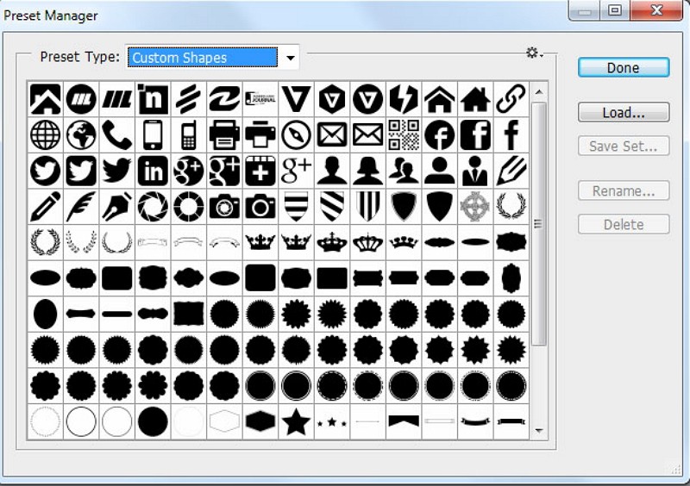Viewport: 690px width, 486px height.
Task: Select the camera aperture shape
Action: click(153, 206)
